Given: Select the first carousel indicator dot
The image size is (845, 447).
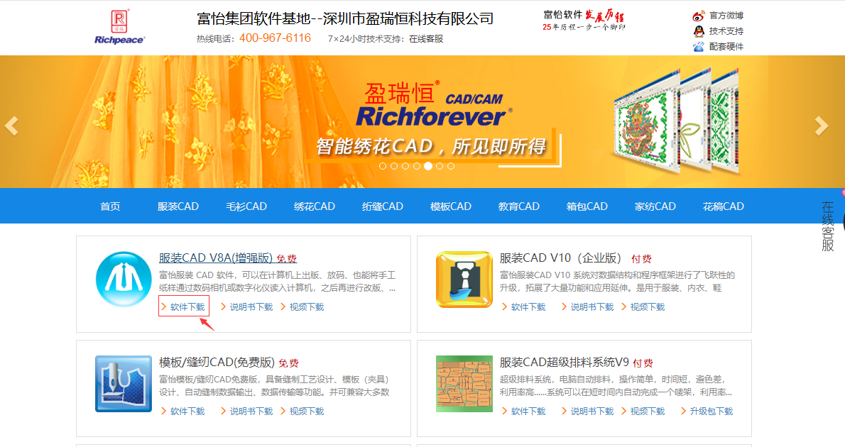Looking at the screenshot, I should 383,166.
